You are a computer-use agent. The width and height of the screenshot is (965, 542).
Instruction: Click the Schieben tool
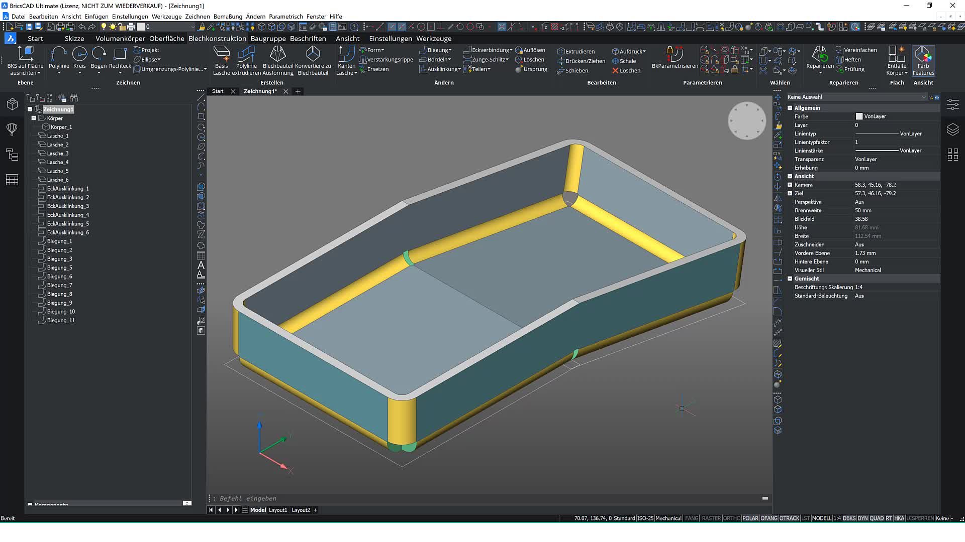572,71
